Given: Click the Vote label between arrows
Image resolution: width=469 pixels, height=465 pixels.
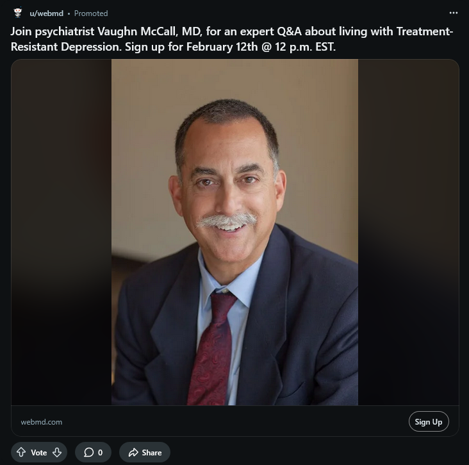Looking at the screenshot, I should (39, 452).
